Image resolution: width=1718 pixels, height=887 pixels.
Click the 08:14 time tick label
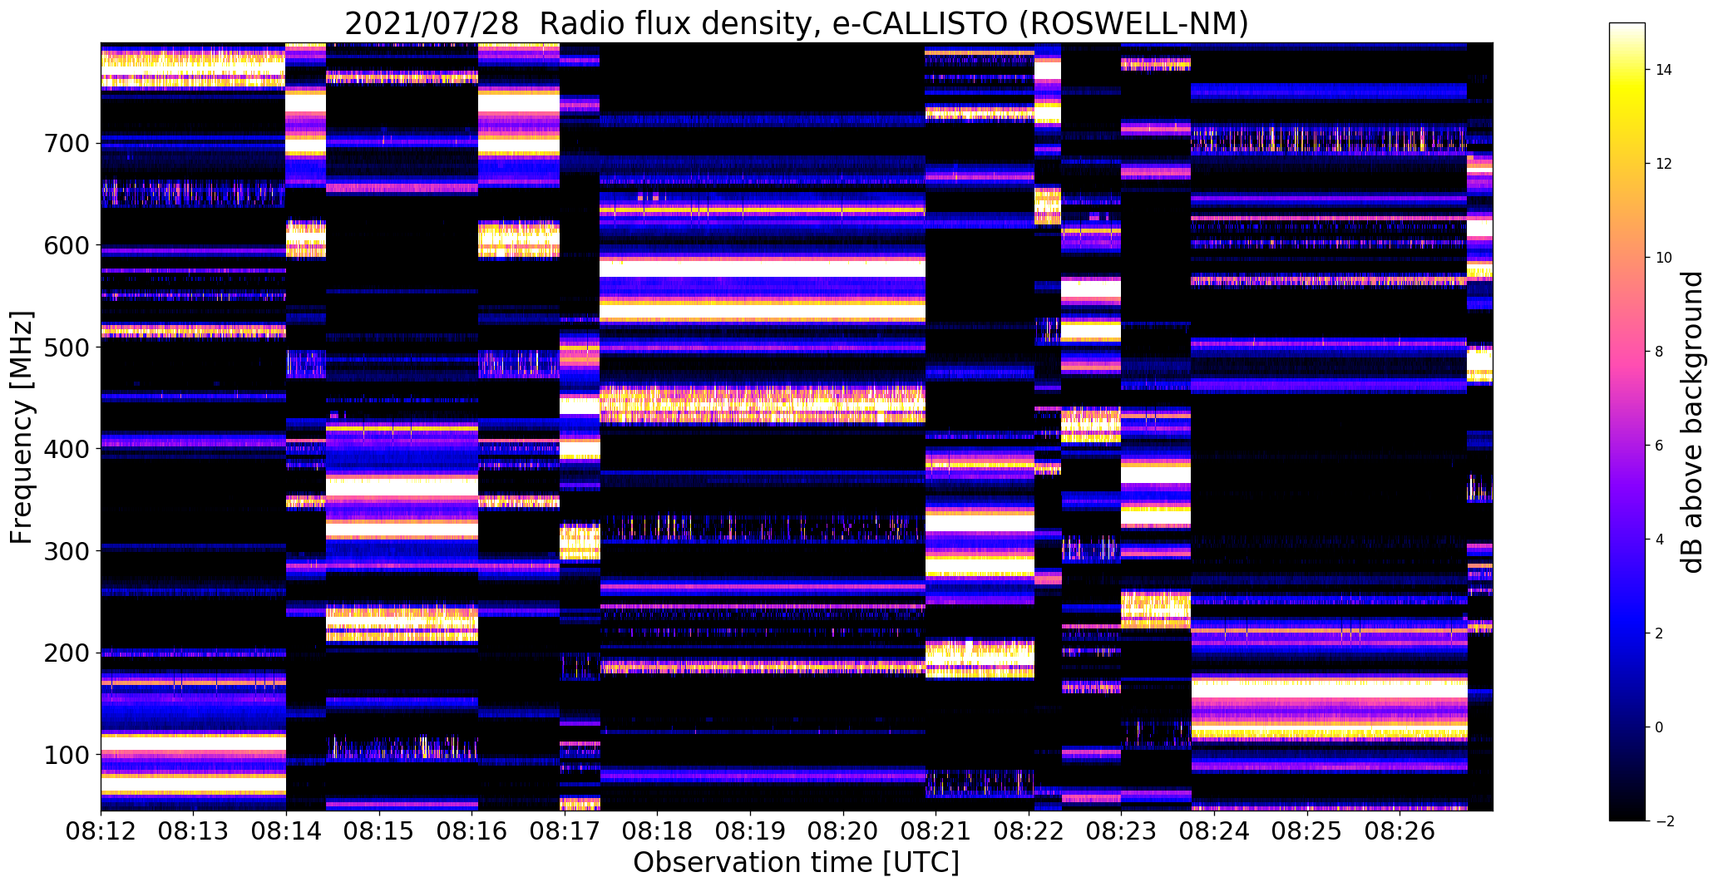click(286, 830)
